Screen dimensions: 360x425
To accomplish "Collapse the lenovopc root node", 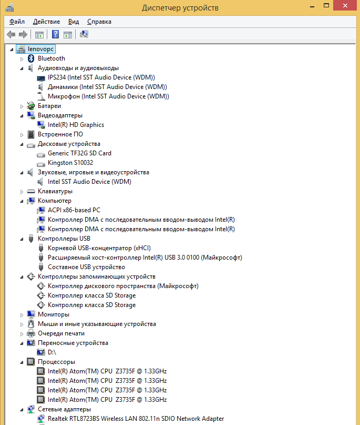I will [12, 50].
